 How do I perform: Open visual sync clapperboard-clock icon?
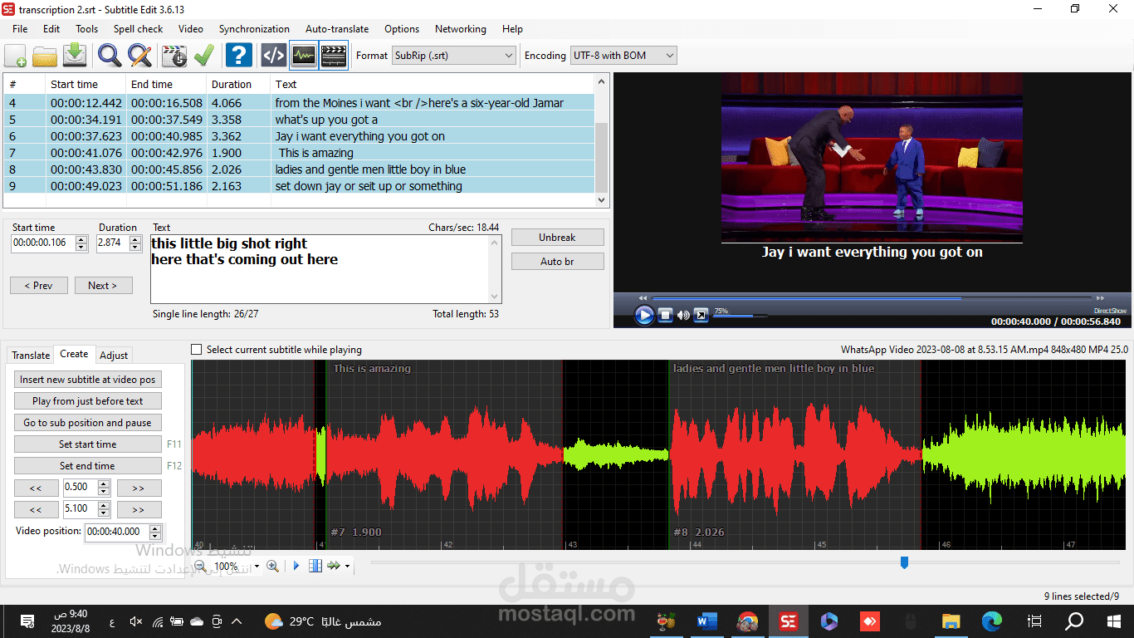[x=174, y=56]
